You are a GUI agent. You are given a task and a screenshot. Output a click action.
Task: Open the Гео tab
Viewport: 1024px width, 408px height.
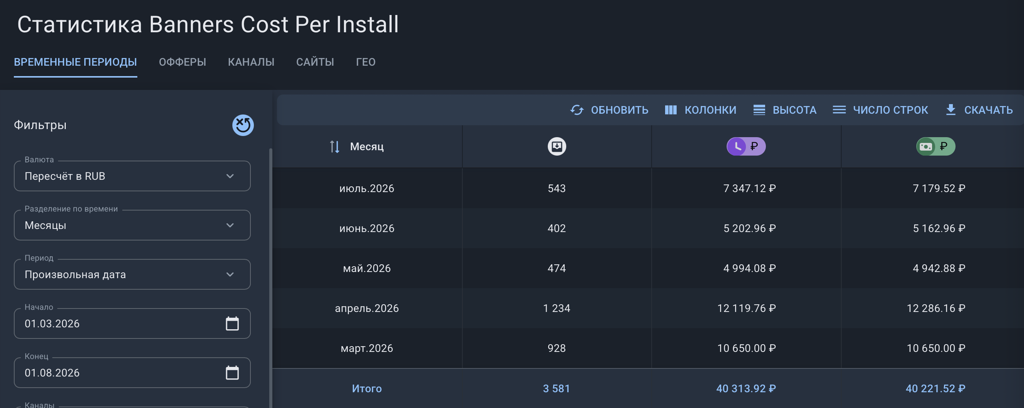(x=366, y=62)
